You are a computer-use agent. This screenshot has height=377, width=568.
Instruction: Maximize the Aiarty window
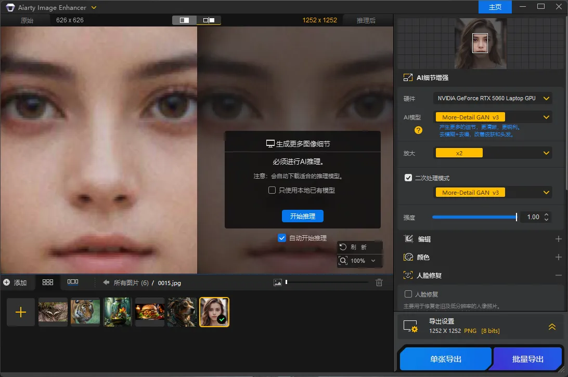coord(540,7)
